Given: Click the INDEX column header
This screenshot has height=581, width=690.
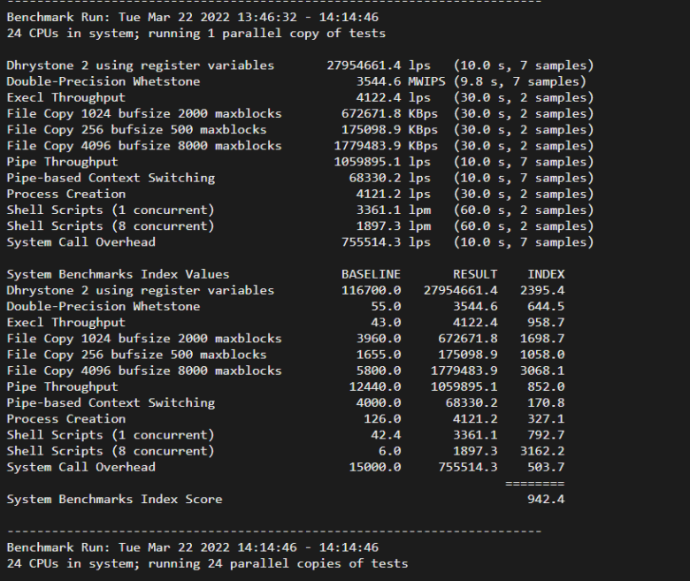Looking at the screenshot, I should coord(546,274).
